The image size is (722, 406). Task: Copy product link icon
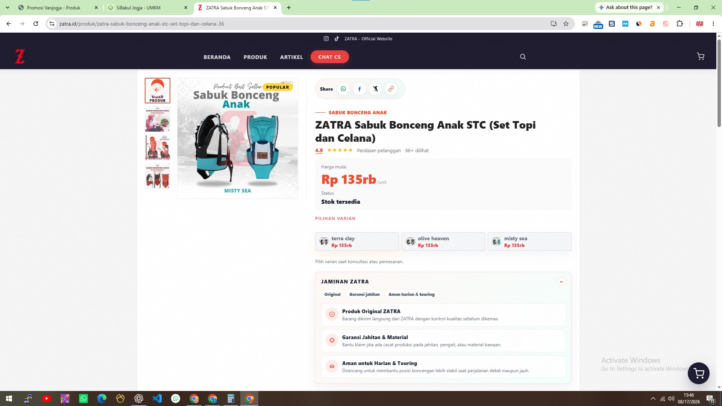391,89
